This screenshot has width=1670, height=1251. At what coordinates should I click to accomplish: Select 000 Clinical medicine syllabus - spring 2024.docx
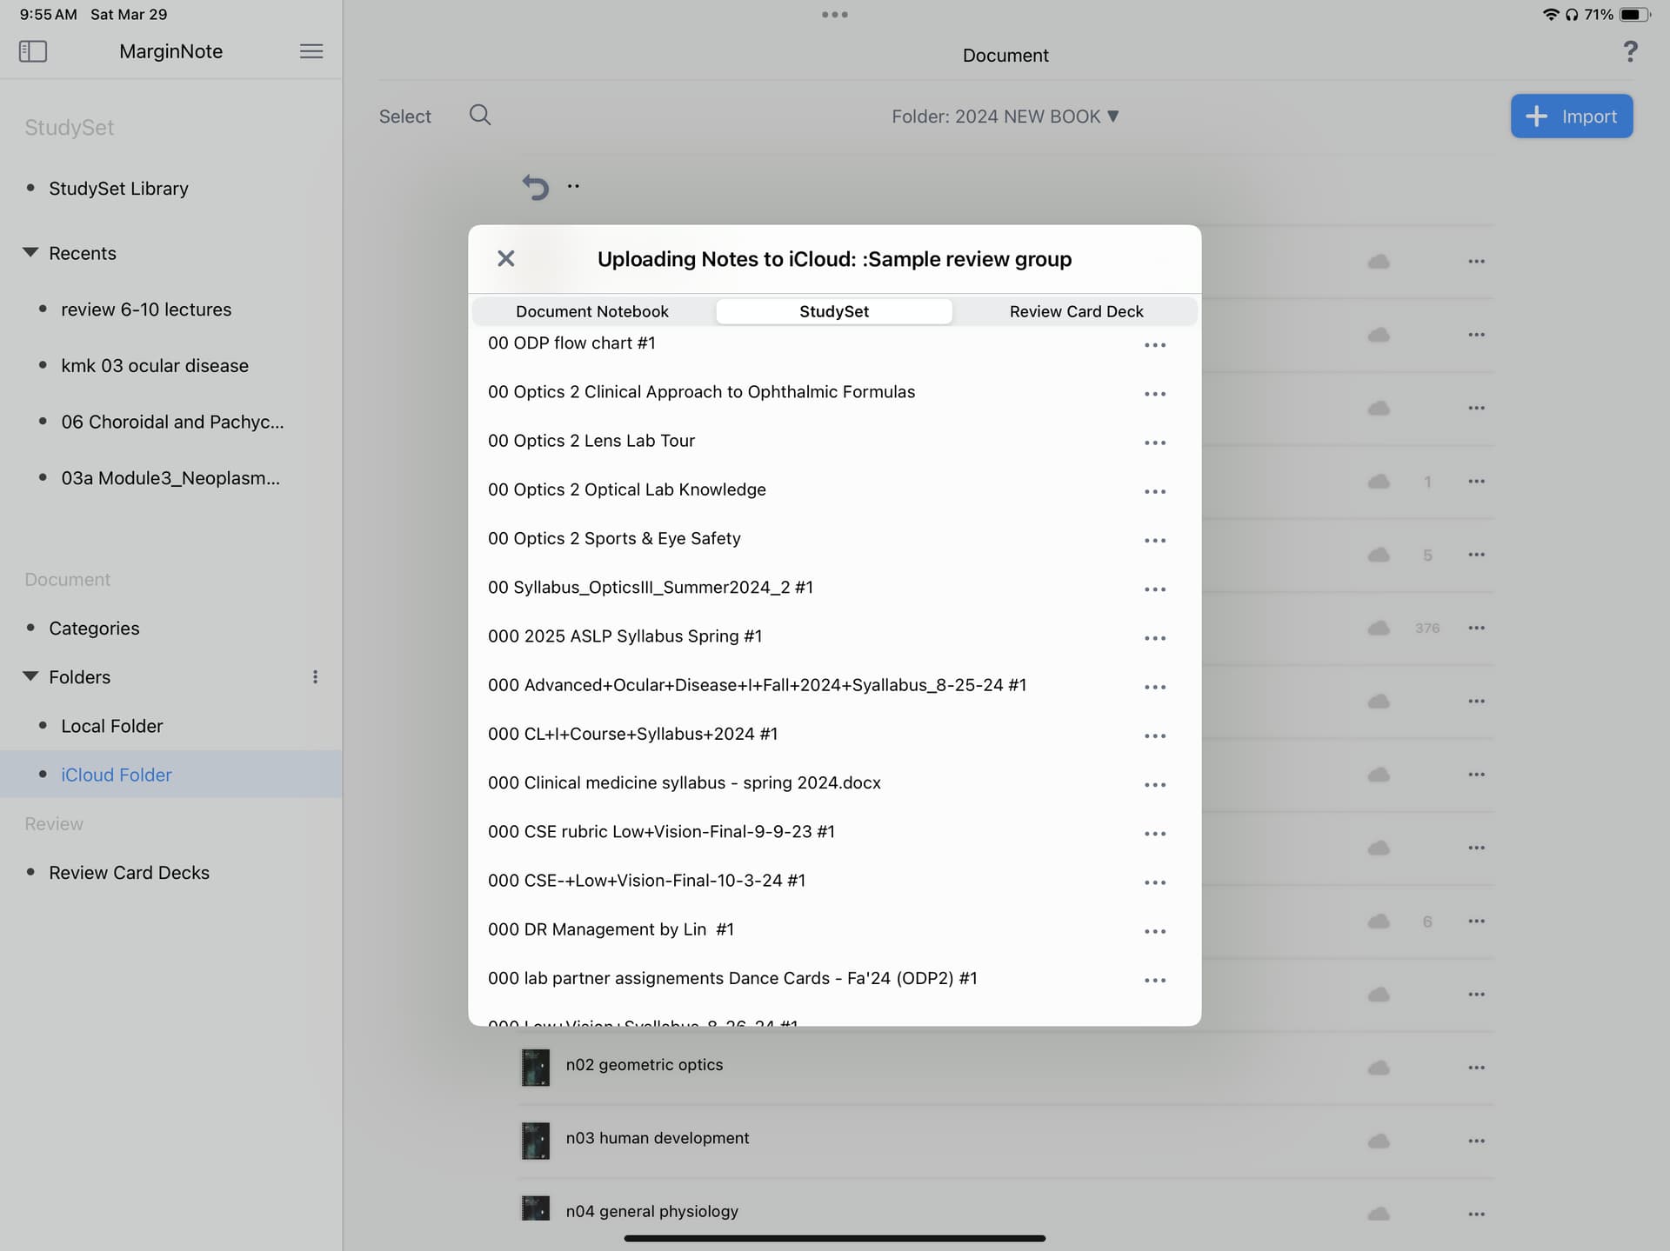click(685, 783)
